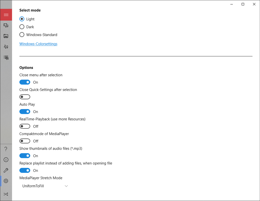Viewport: 260px width, 201px height.
Task: Open the file explorer folder icon
Action: tap(6, 36)
